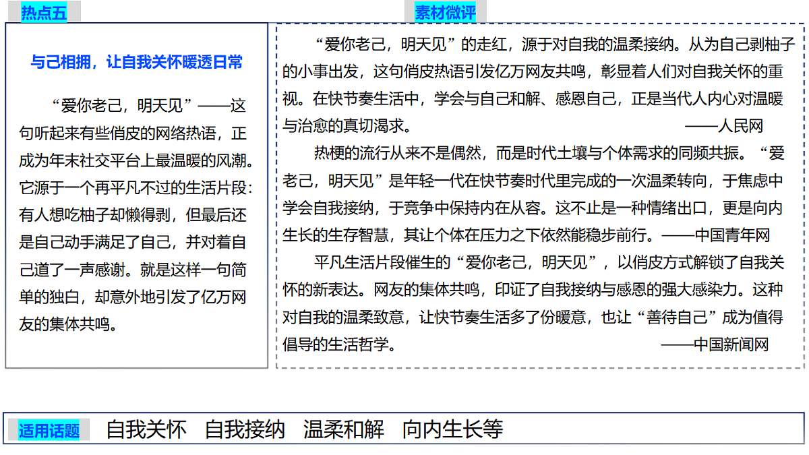Click the phrase "让快节奏生活多了份暖意"
The width and height of the screenshot is (809, 455).
[x=503, y=317]
